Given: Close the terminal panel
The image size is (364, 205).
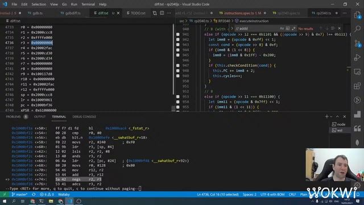Looking at the screenshot, I should 345,116.
